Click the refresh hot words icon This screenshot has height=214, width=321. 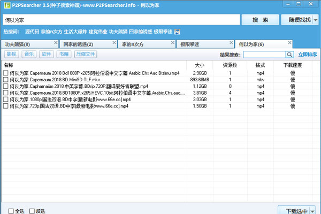click(x=178, y=32)
